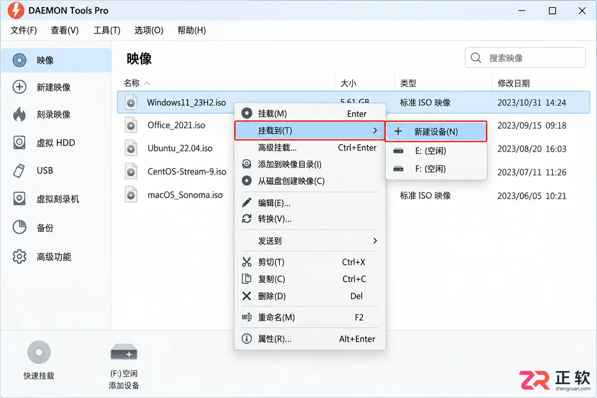Sort by 名称 column header

coord(132,83)
